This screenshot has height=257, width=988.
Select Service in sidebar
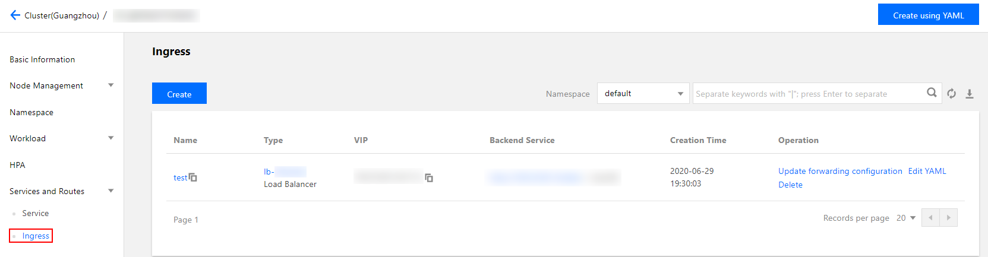coord(36,213)
